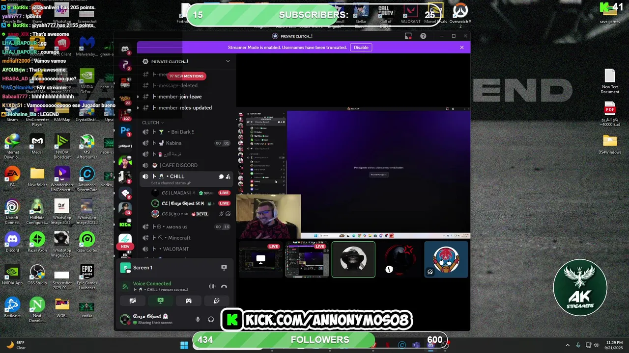The width and height of the screenshot is (629, 353).
Task: Open chat for CHILL voice channel
Action: pos(221,176)
